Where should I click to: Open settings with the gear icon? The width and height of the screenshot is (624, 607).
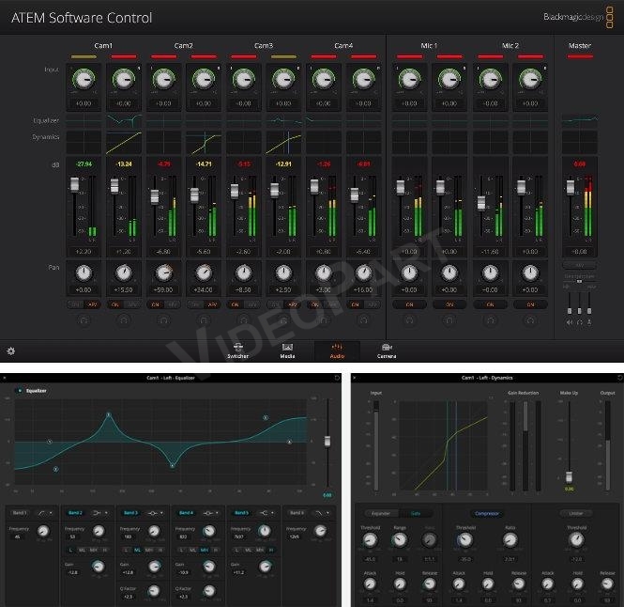click(10, 351)
